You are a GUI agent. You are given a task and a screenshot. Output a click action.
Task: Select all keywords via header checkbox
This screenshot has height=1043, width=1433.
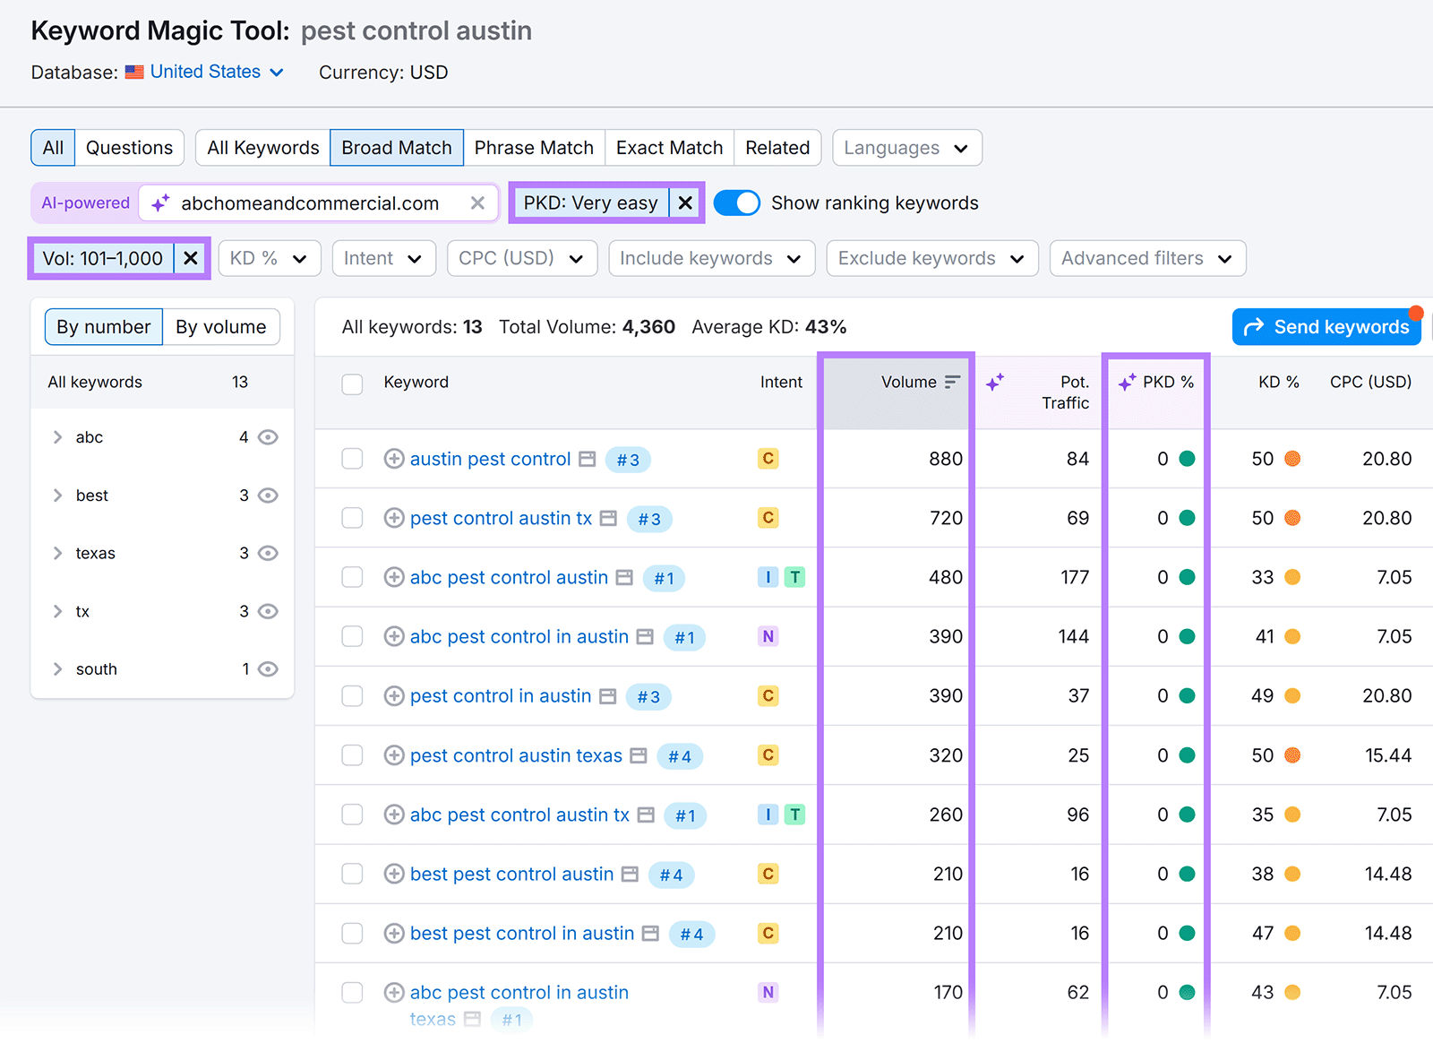(352, 384)
